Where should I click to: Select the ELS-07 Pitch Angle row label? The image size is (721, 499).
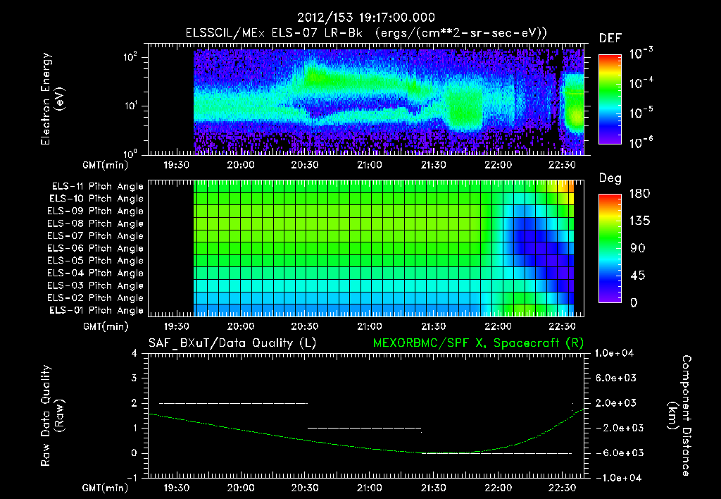click(95, 236)
